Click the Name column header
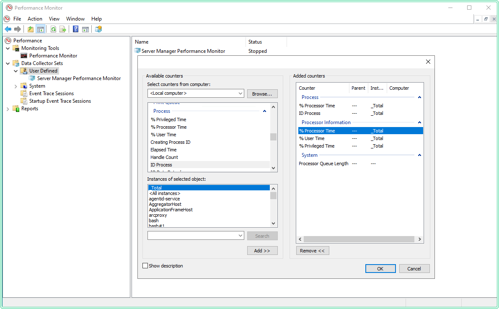 click(189, 42)
